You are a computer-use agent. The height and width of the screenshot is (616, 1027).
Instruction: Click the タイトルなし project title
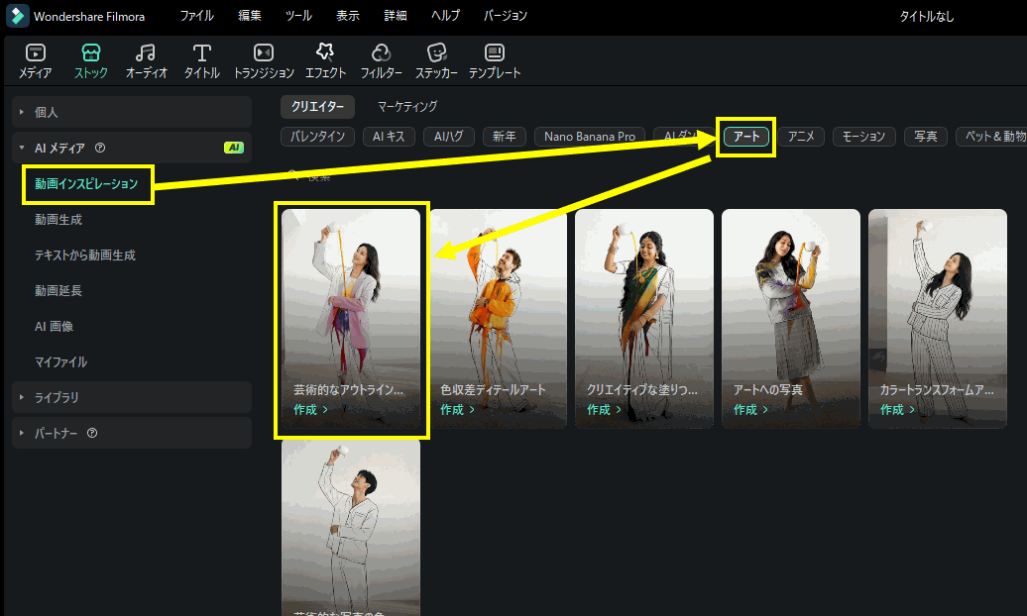926,17
